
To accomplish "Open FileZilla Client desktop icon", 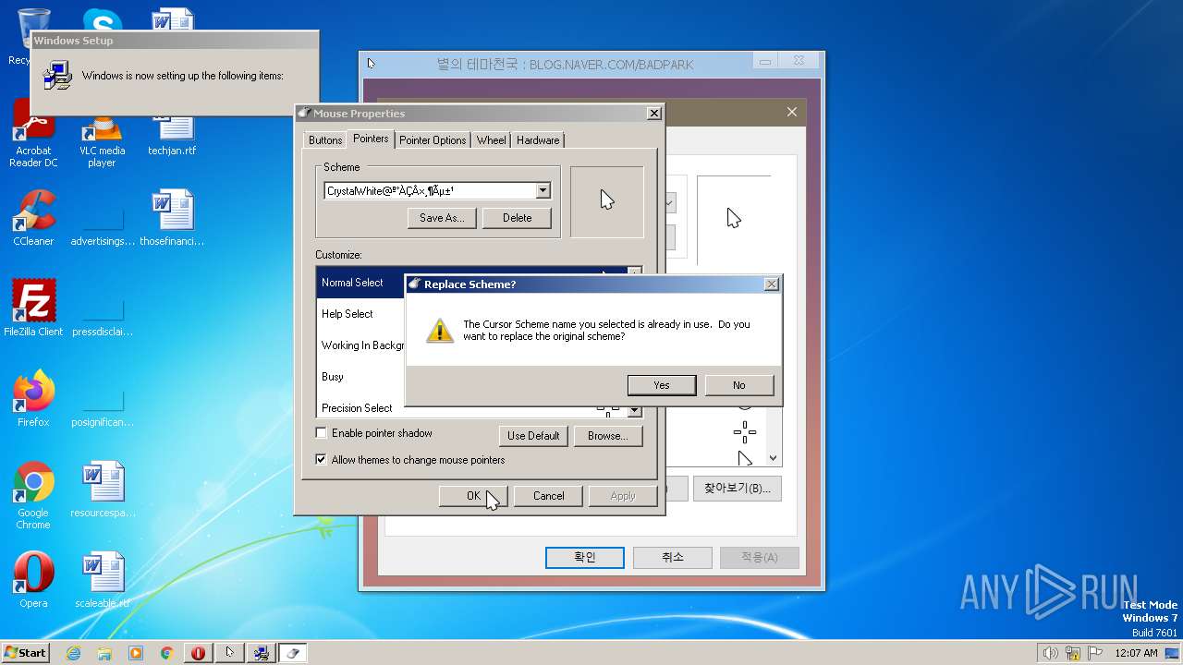I will tap(33, 308).
